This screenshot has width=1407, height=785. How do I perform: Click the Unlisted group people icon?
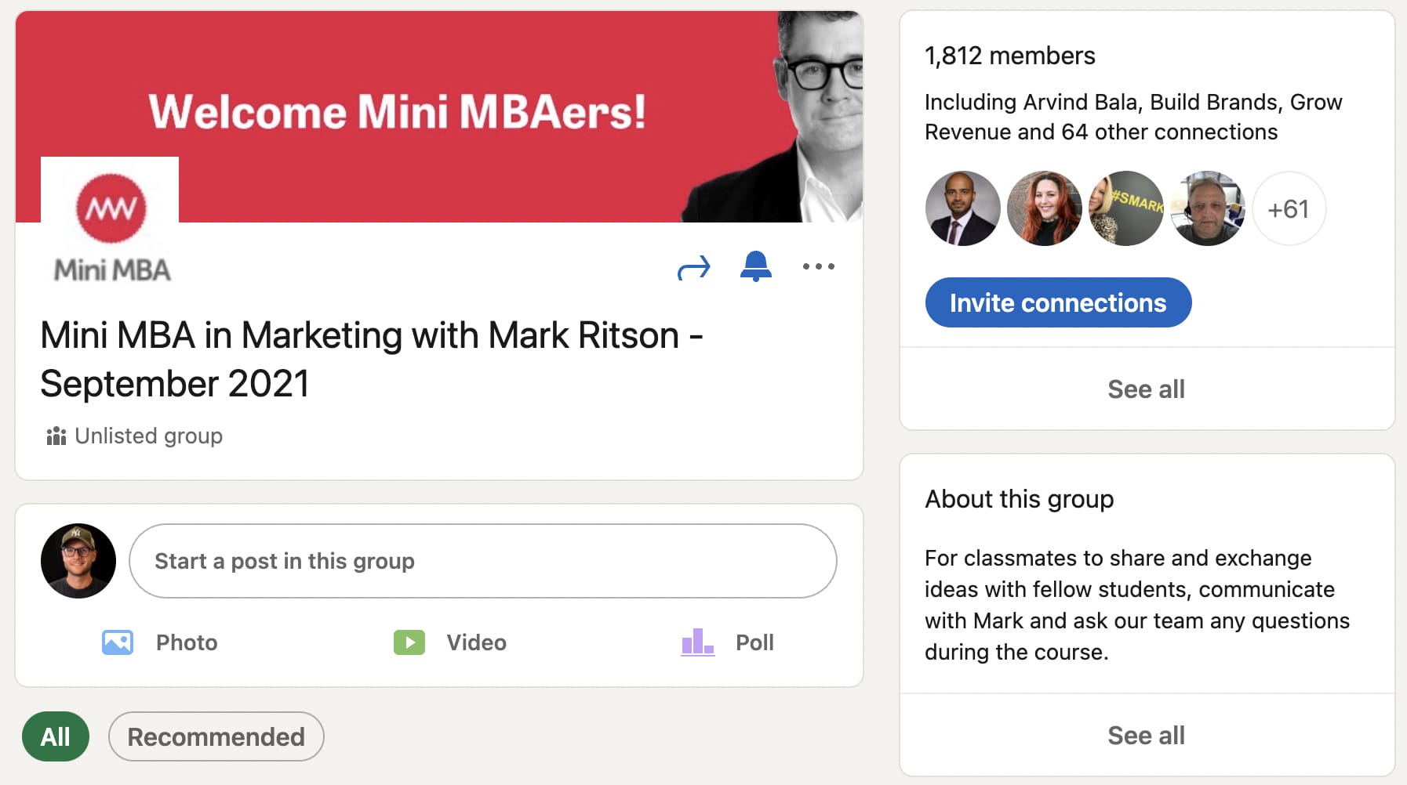pos(56,436)
